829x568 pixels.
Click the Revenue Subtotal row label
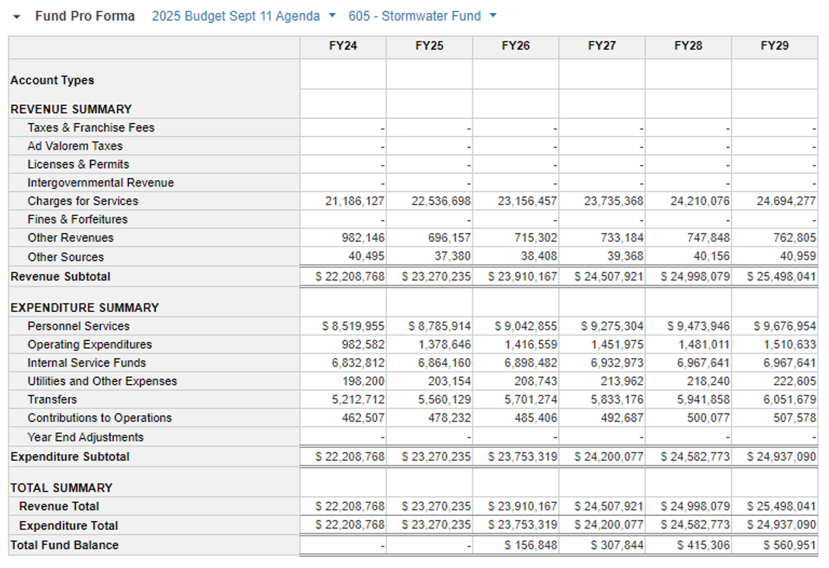pyautogui.click(x=61, y=277)
